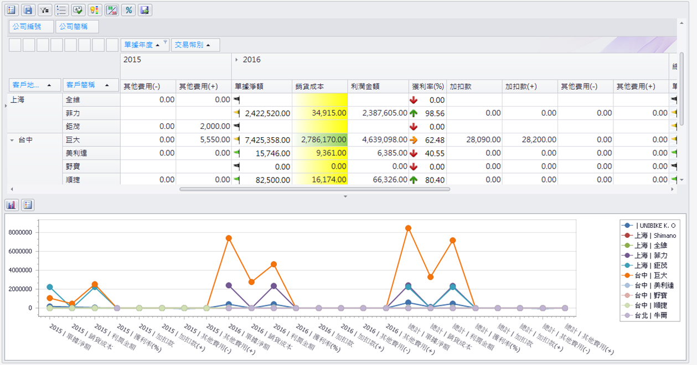
Task: Click the chart legend list icon
Action: click(27, 205)
